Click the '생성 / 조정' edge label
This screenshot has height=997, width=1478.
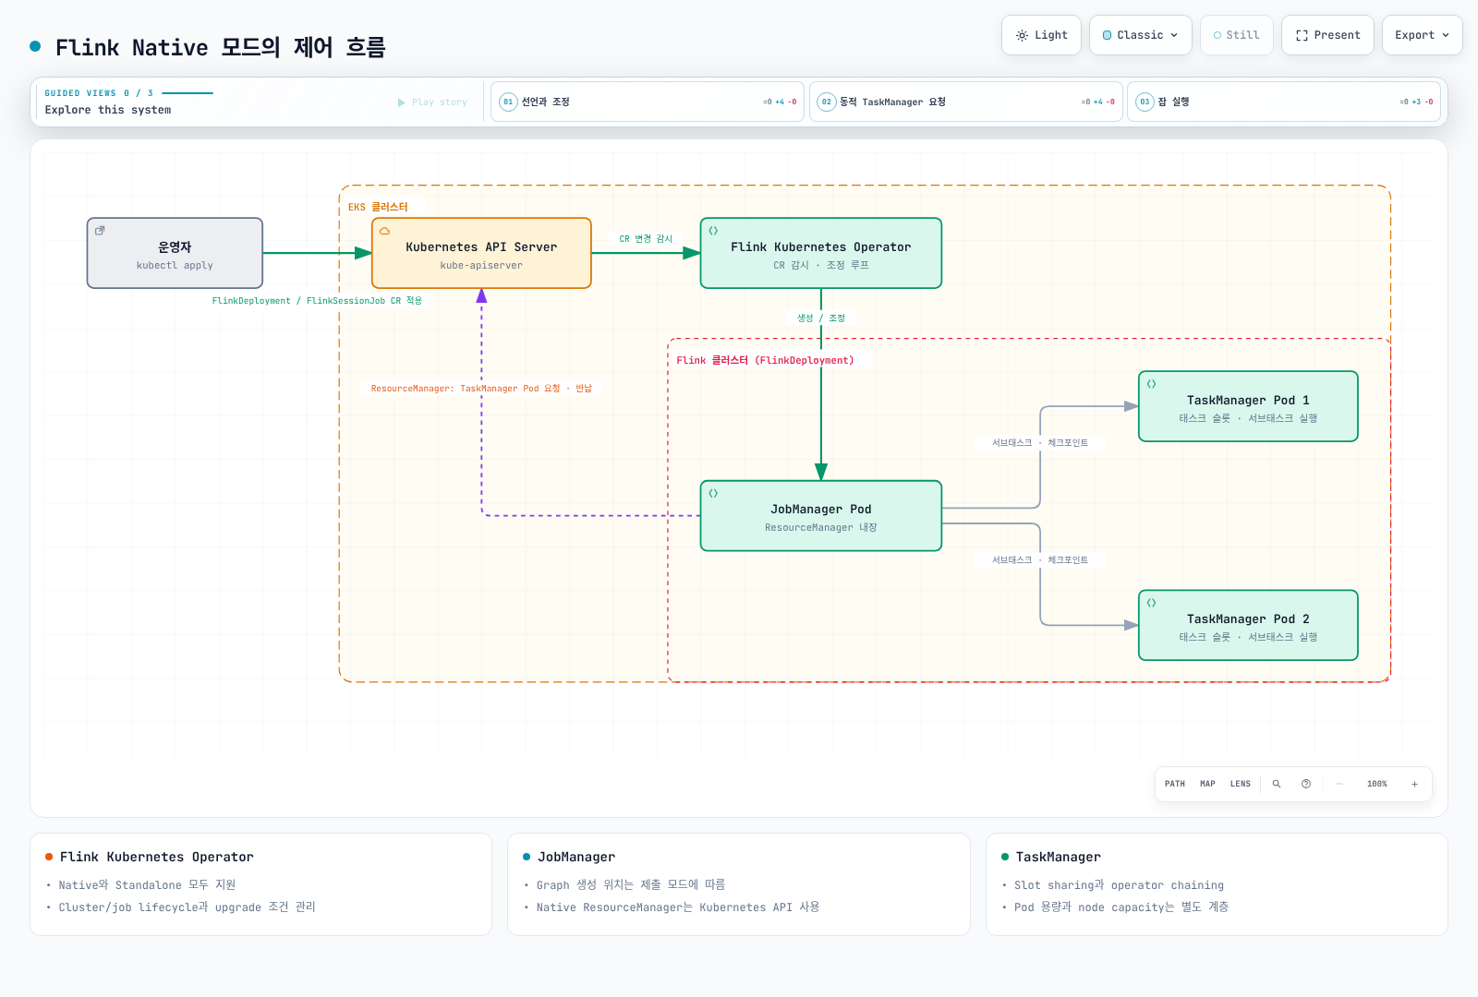click(x=821, y=318)
